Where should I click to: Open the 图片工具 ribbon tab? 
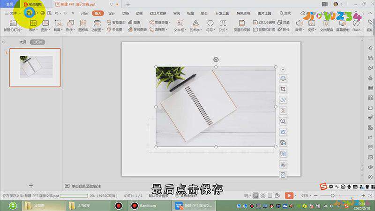coord(264,14)
